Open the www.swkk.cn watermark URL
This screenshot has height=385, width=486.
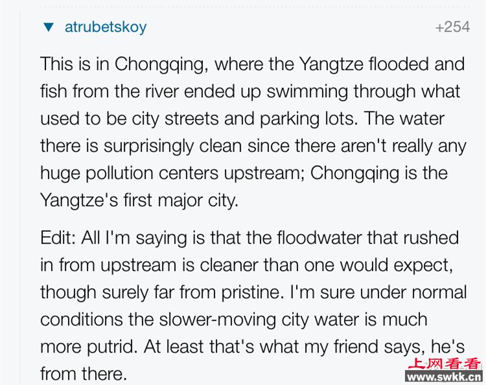[445, 377]
